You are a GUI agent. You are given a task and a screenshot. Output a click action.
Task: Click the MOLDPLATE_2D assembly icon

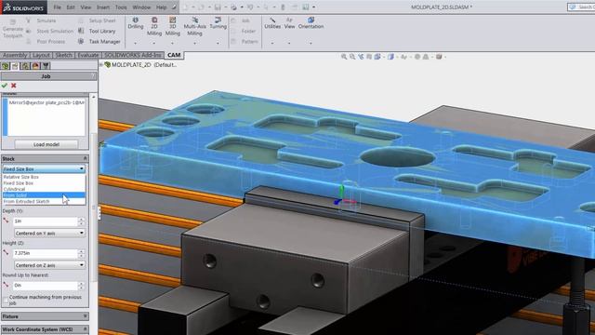click(x=108, y=64)
